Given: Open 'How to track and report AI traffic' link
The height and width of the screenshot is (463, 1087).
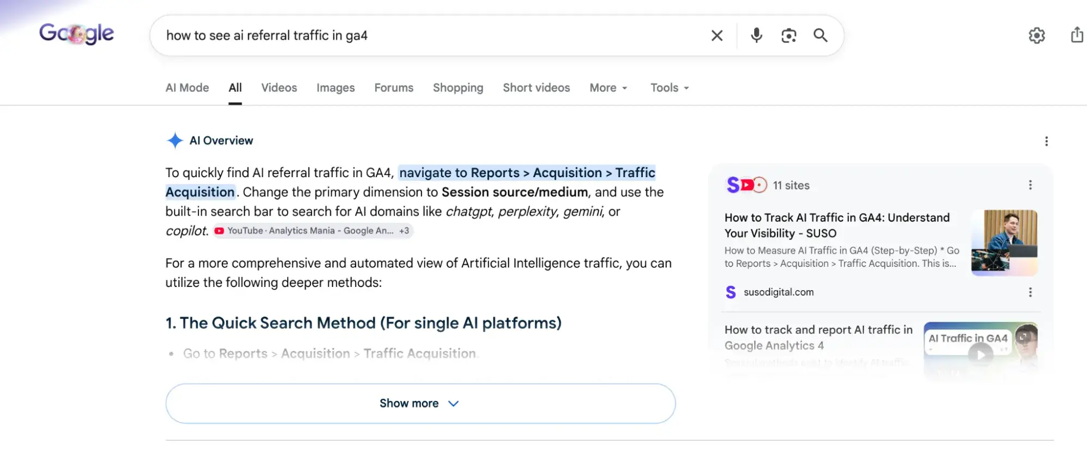Looking at the screenshot, I should tap(818, 337).
